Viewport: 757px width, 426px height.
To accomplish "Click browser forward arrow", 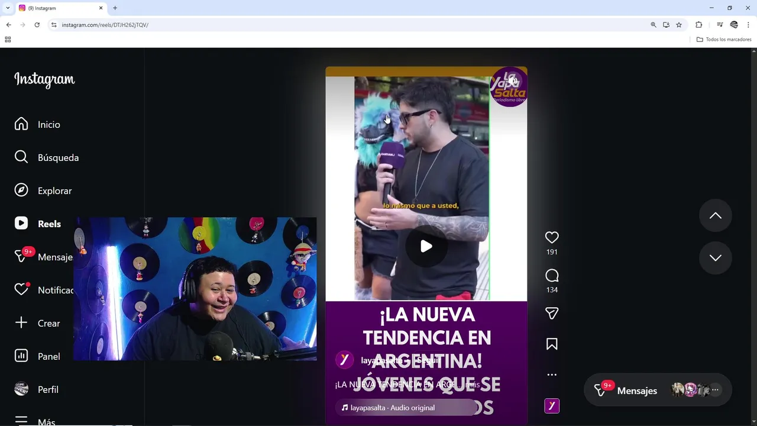I will click(x=22, y=25).
